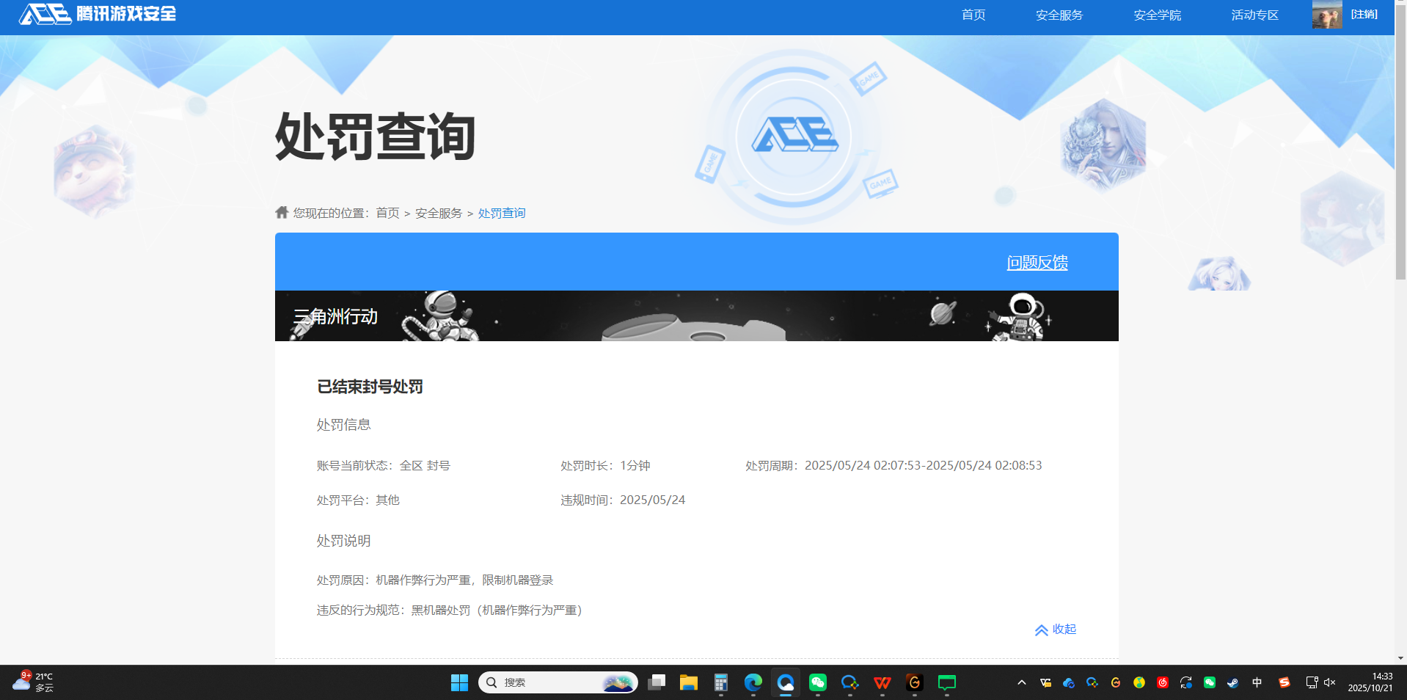Open QQ Music from the system tray
Viewport: 1407px width, 700px height.
click(x=1139, y=682)
